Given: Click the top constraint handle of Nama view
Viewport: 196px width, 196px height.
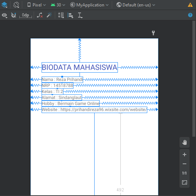Looking at the screenshot, I should coord(62,77).
